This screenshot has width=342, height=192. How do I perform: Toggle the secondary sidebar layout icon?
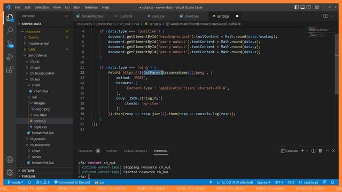[309, 7]
